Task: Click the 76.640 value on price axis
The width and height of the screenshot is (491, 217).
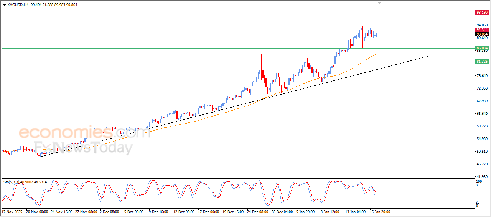Action: click(x=482, y=76)
